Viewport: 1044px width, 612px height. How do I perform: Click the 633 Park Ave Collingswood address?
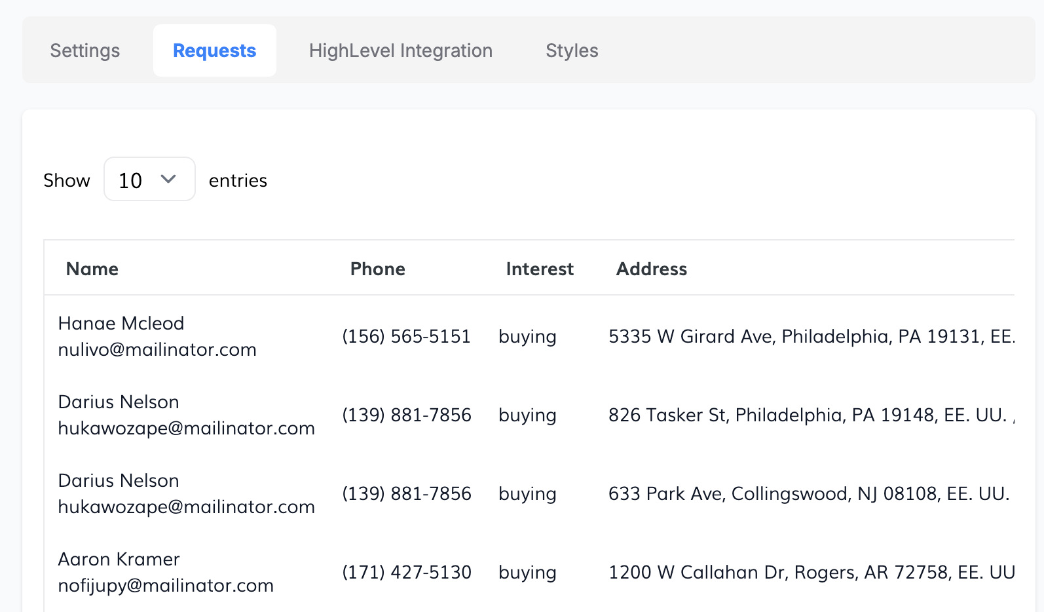pos(809,493)
